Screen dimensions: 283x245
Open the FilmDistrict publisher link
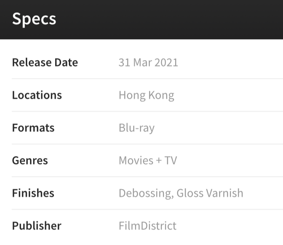tap(148, 226)
